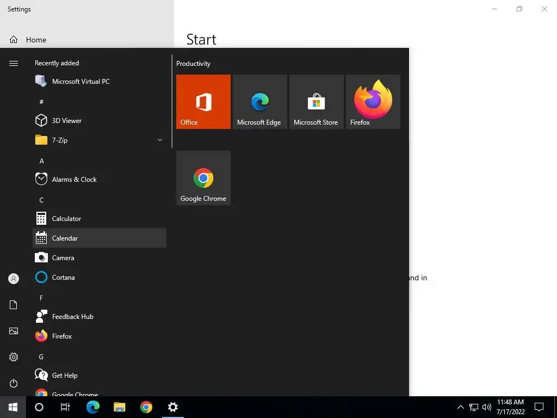557x418 pixels.
Task: Click the letter A section header
Action: (41, 161)
